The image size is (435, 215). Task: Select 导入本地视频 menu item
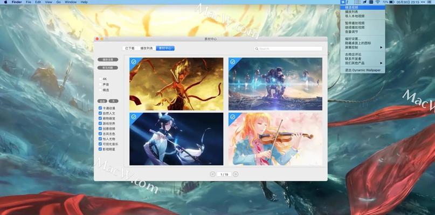point(363,16)
